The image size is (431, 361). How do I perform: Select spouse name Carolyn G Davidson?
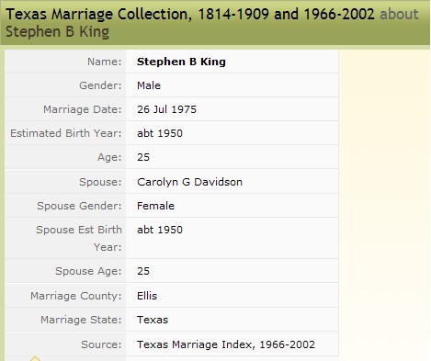[189, 182]
